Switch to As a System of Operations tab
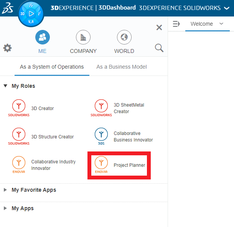 coord(52,67)
